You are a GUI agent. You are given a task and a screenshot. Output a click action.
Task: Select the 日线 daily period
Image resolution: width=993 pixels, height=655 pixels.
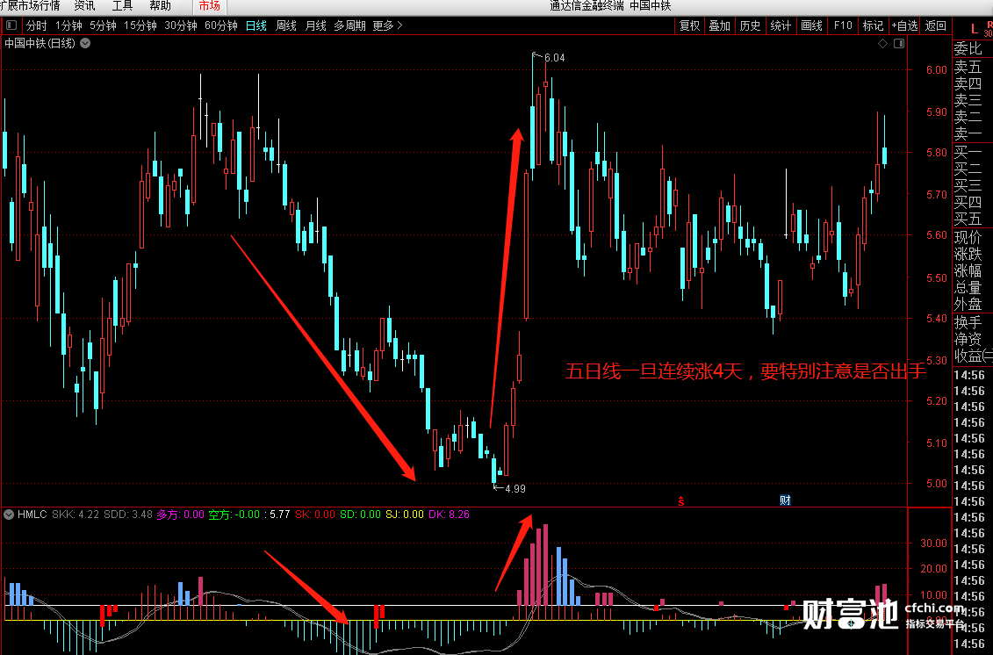pyautogui.click(x=255, y=25)
